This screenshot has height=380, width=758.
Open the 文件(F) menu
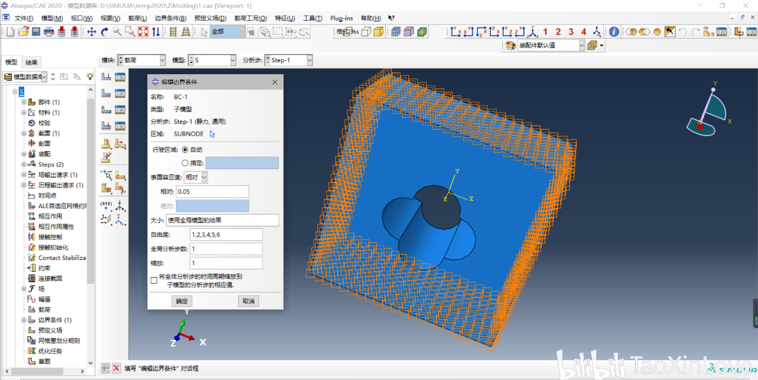tap(24, 18)
